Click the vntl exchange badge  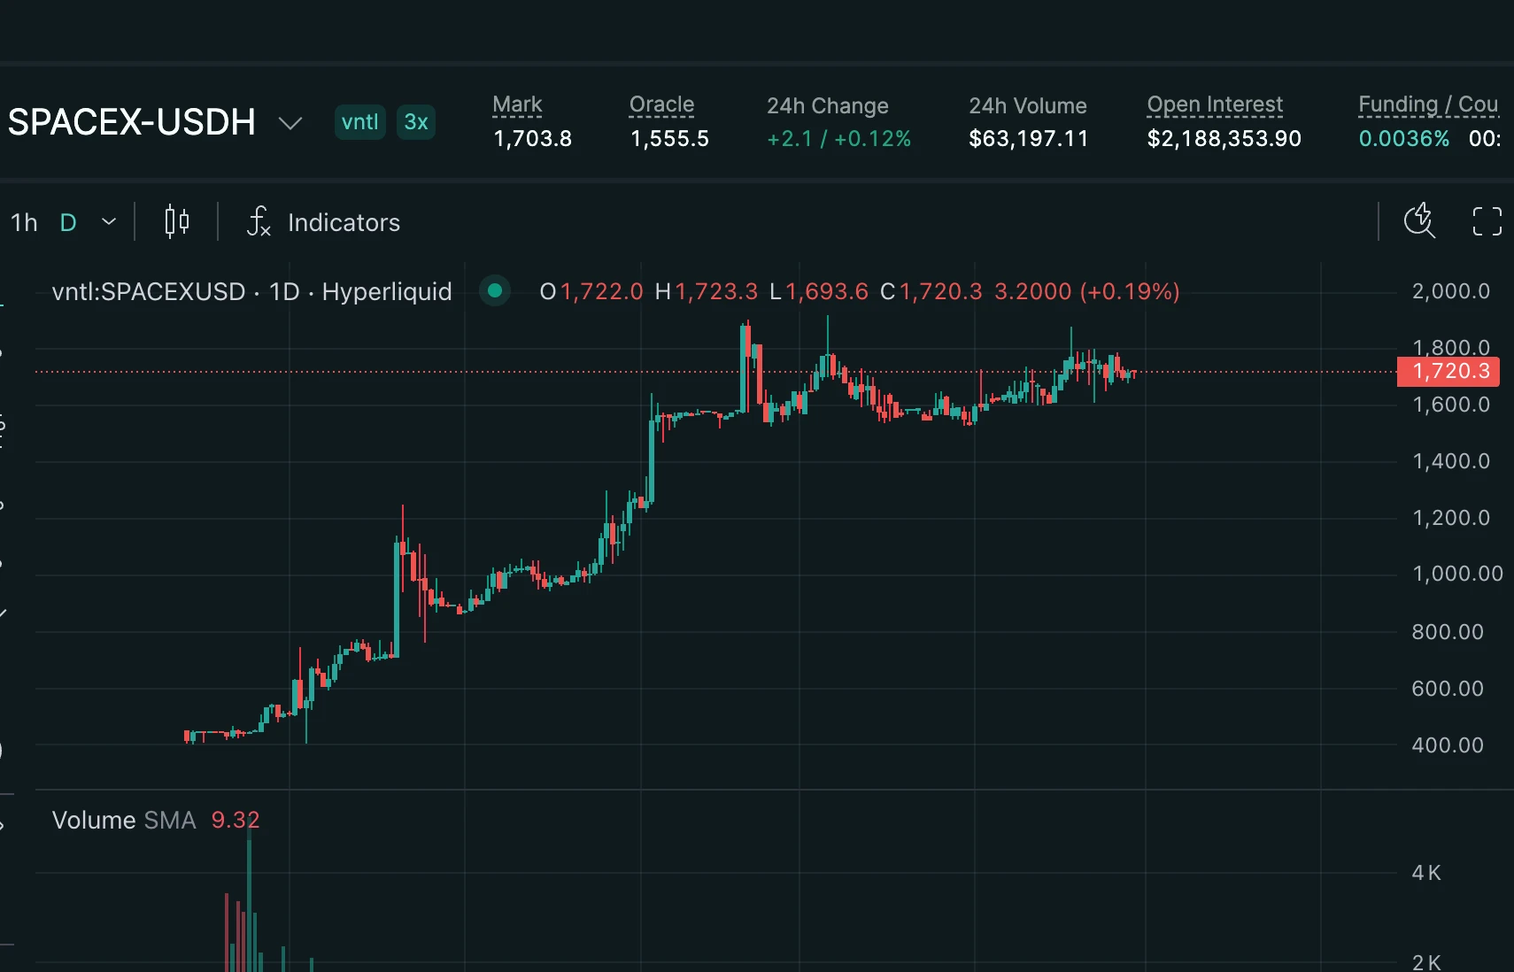pyautogui.click(x=359, y=122)
